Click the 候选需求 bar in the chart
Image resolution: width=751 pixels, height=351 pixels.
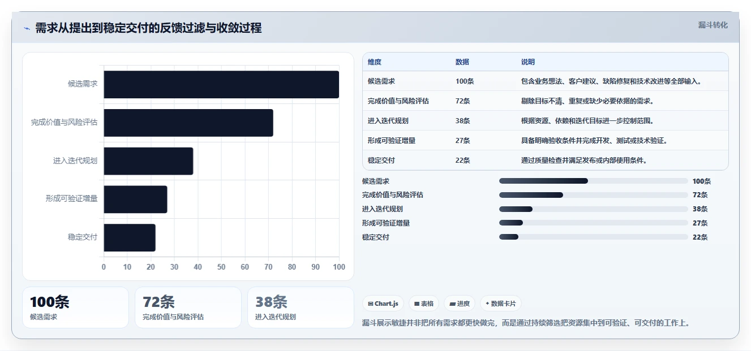(221, 84)
